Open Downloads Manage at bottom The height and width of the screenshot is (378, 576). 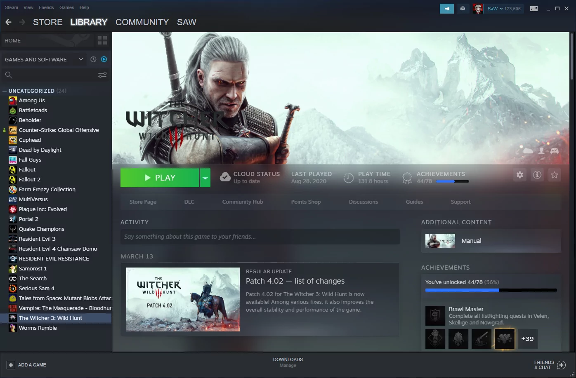tap(288, 362)
